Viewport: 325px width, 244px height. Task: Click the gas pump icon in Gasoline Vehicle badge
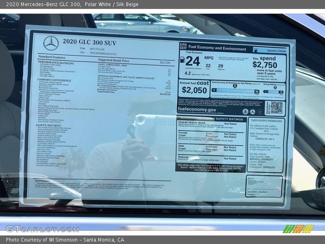[256, 50]
